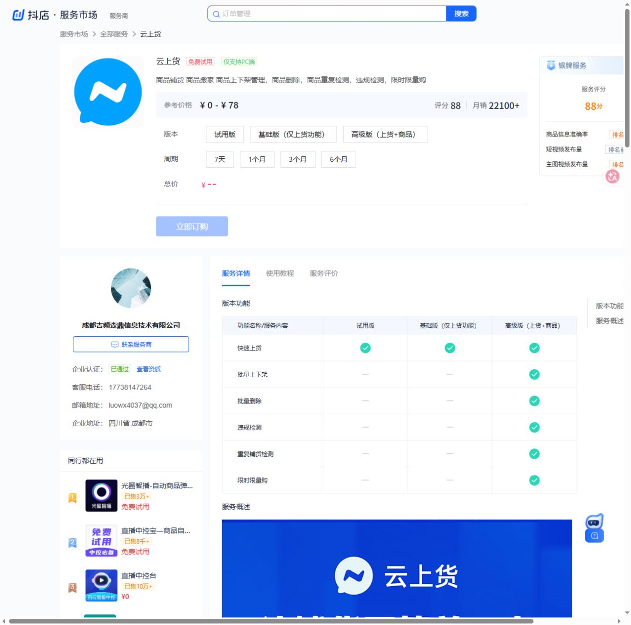Click 排名 tag beside 商品信息准确率
The height and width of the screenshot is (625, 631).
[x=617, y=135]
